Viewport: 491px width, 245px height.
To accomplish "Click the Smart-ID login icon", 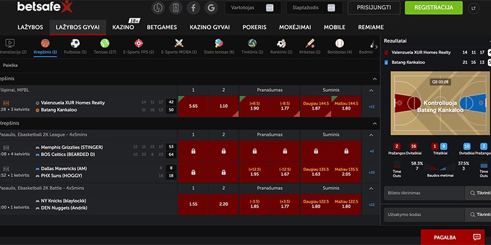I will coord(158,8).
